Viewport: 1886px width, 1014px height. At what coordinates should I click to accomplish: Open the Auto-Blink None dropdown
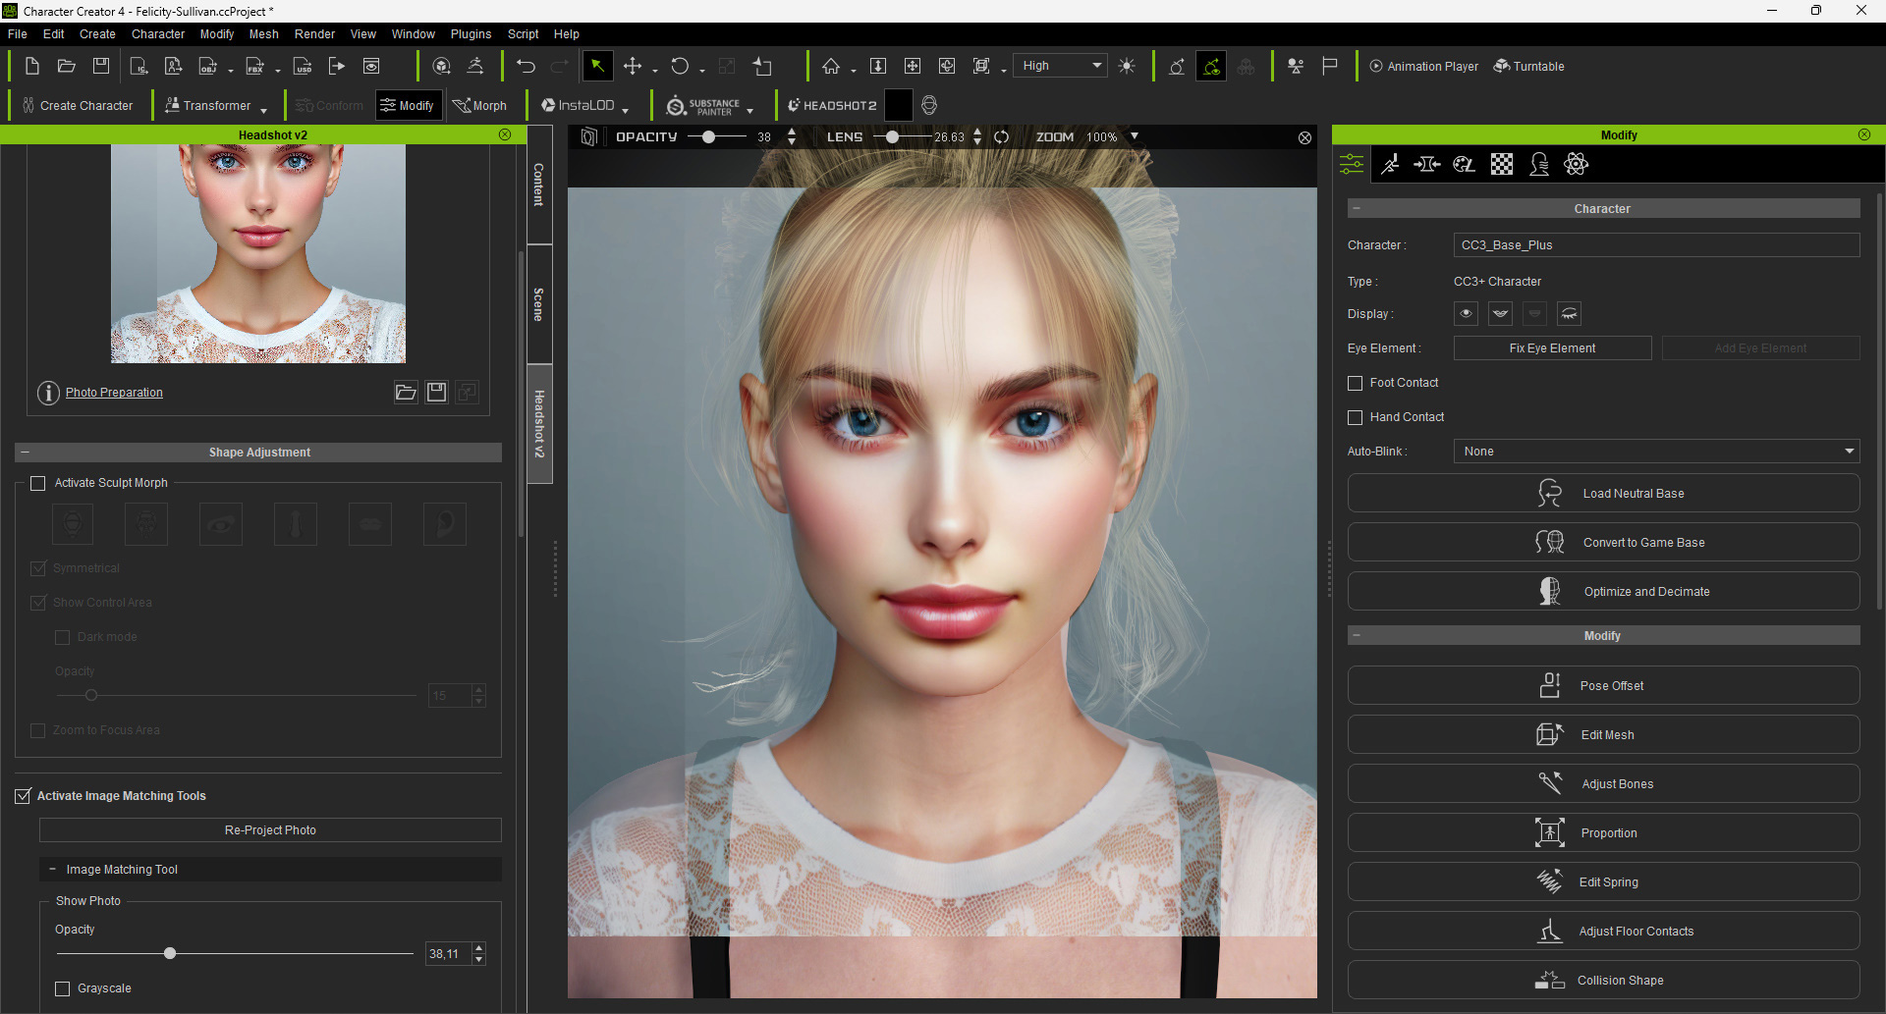(x=1656, y=452)
